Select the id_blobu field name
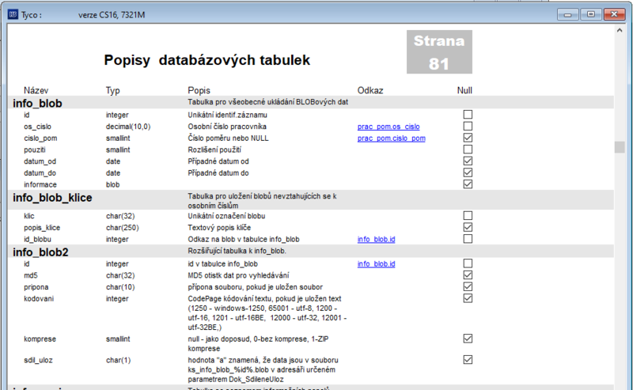Screen dimensions: 633x390 tap(37, 240)
